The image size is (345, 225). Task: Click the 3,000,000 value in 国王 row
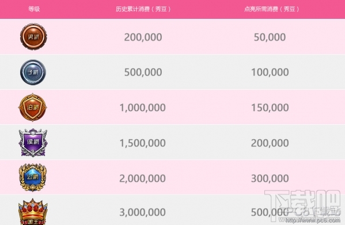(x=143, y=212)
